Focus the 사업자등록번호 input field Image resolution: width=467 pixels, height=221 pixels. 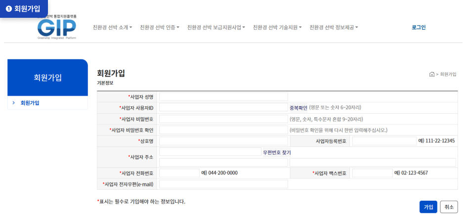[x=384, y=141]
